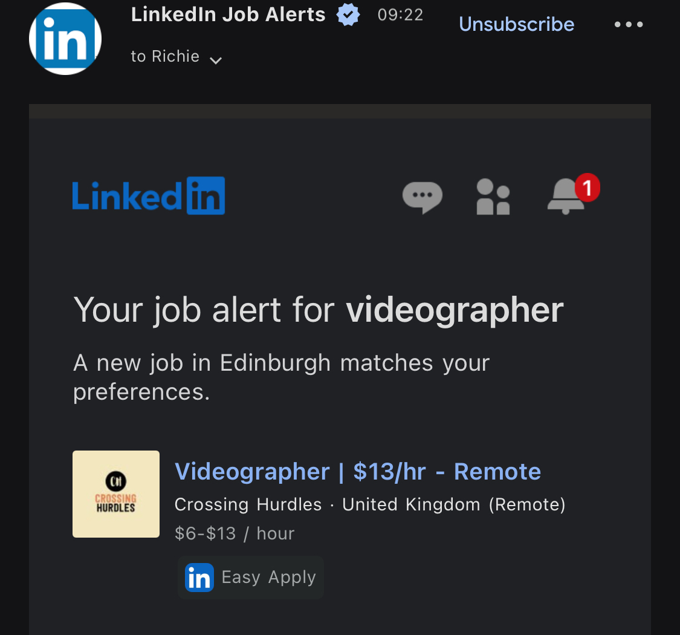Click the red notification count badge
Viewport: 680px width, 635px height.
tap(587, 187)
